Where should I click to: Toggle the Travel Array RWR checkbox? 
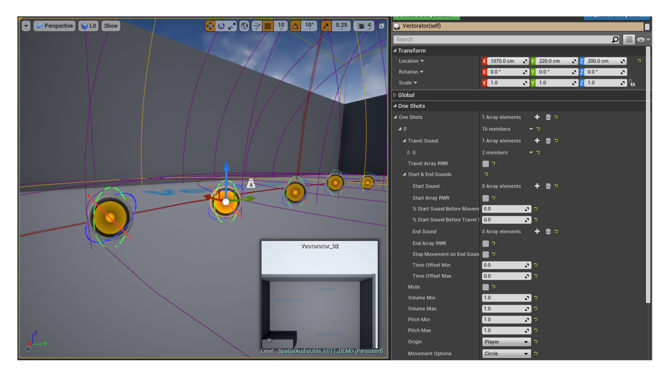(485, 163)
